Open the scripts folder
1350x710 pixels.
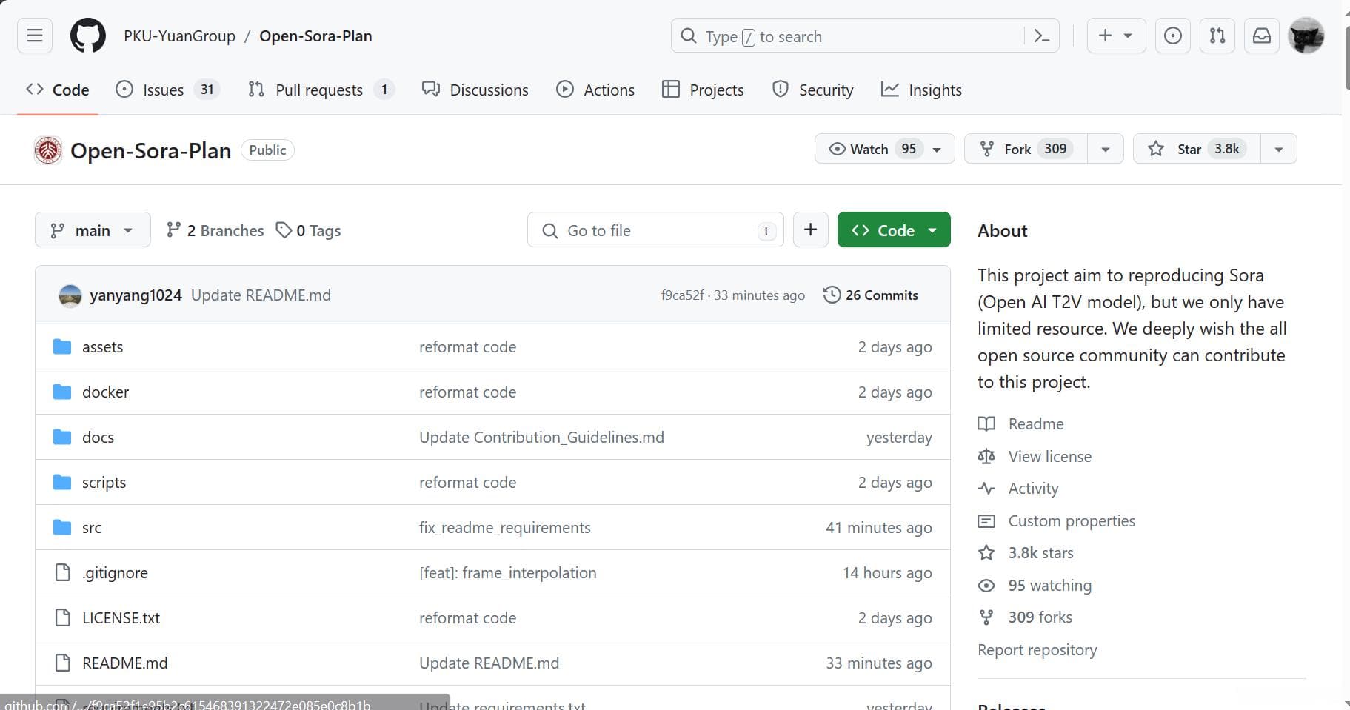pos(104,482)
